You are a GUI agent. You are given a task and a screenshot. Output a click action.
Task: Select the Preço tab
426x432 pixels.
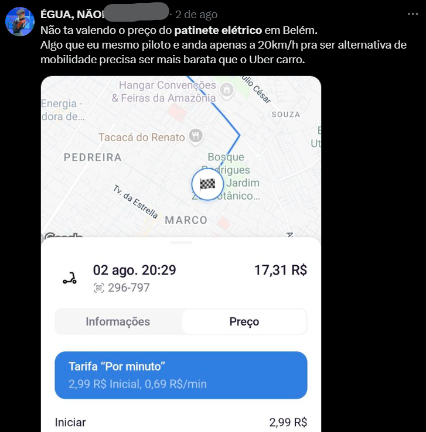point(244,321)
